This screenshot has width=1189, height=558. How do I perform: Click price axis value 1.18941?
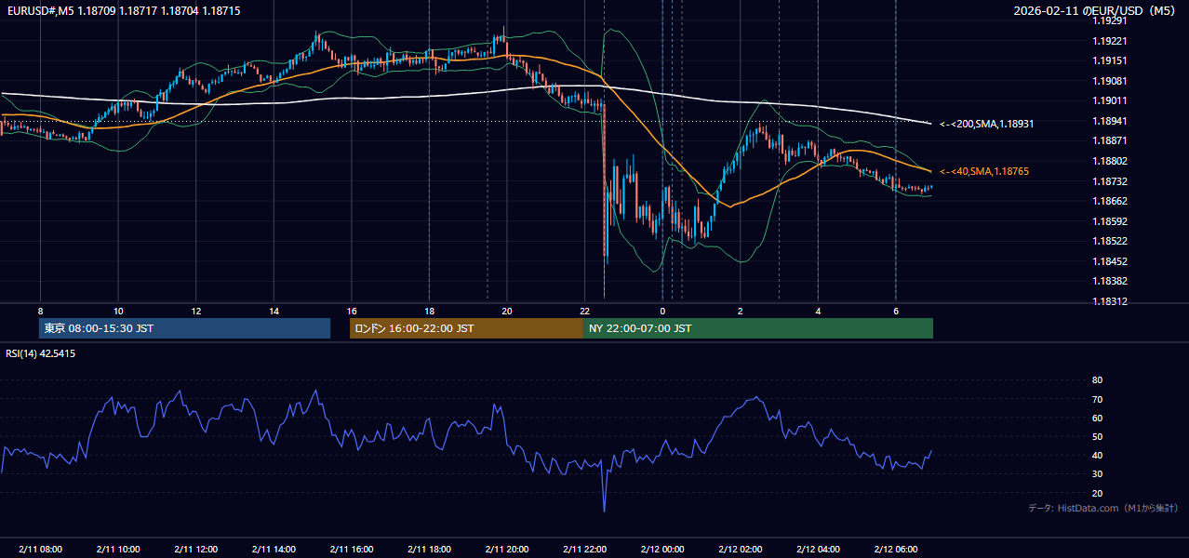pos(1109,121)
